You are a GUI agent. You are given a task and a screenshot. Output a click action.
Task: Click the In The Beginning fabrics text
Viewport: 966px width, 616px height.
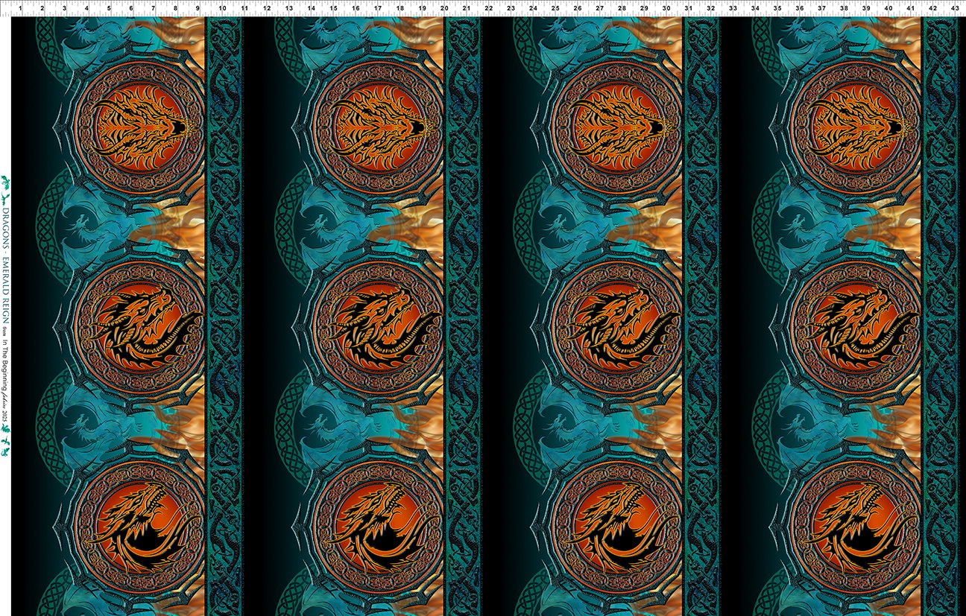[6, 378]
